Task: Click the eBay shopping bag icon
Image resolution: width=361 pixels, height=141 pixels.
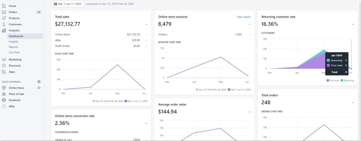Action: pos(4,106)
